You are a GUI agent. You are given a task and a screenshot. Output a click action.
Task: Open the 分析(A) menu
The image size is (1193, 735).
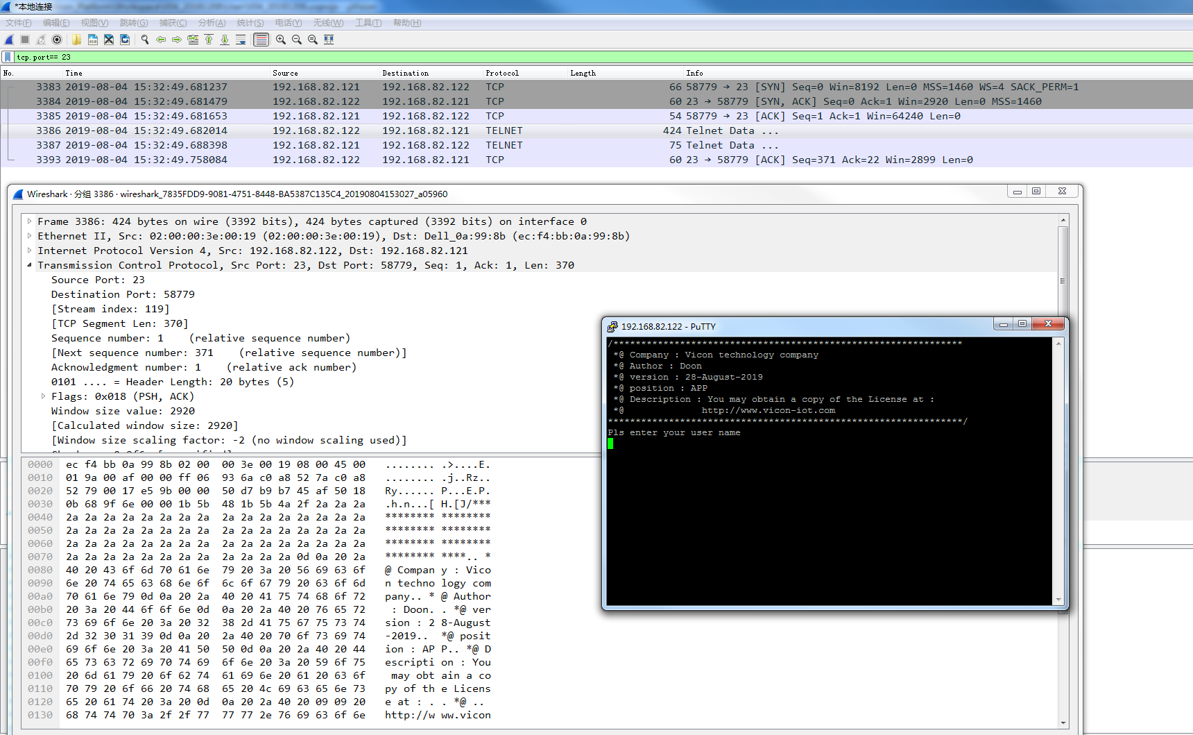click(x=212, y=23)
